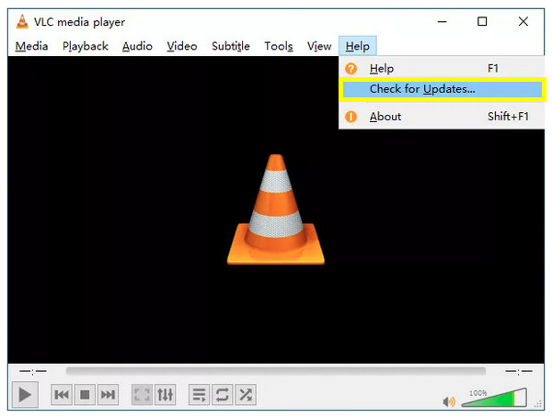Image resolution: width=552 pixels, height=417 pixels.
Task: Open the View menu
Action: tap(319, 46)
